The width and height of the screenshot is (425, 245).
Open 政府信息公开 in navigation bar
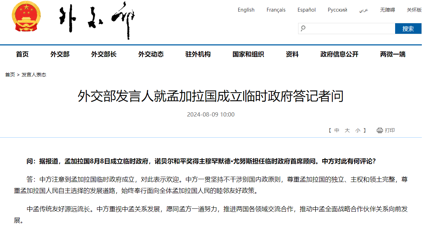tap(339, 54)
